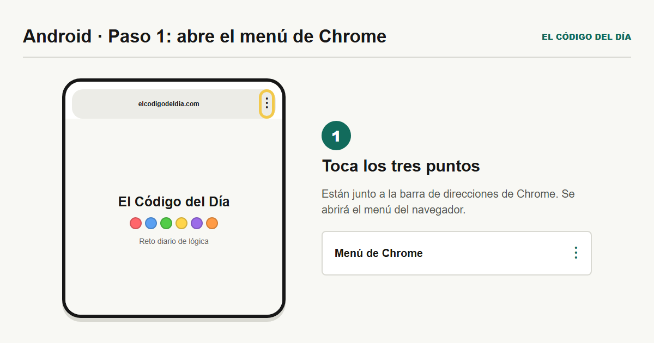Click the paragraph starting with Están junto a la barra
Screen dimensions: 654x343
(448, 201)
